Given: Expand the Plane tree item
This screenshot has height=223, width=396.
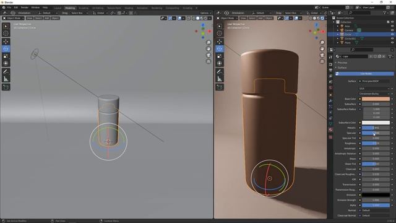Looking at the screenshot, I should [x=338, y=43].
